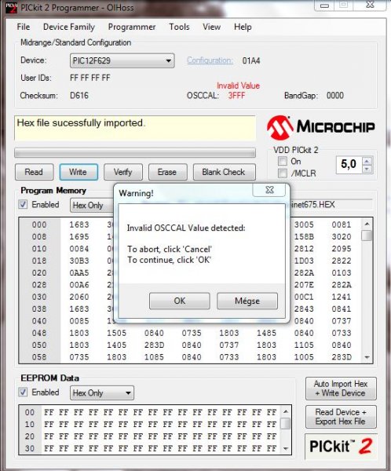This screenshot has height=471, width=391.
Task: Select first EEPROM byte FF in row 00
Action: coord(49,412)
